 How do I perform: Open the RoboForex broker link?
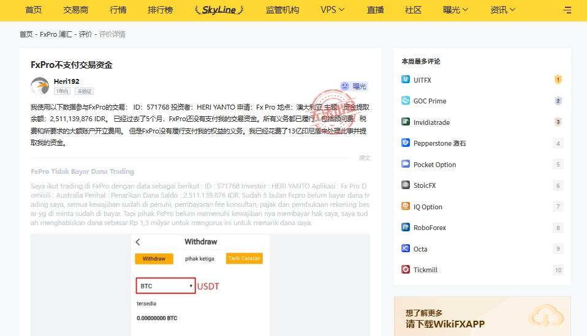pos(430,228)
